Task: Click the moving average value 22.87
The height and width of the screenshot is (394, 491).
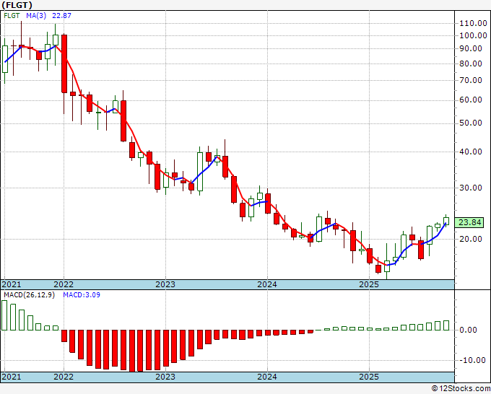Action: click(61, 15)
